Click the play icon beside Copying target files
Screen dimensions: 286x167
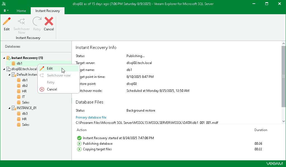(79, 149)
